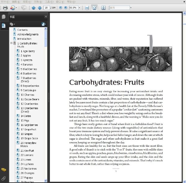Screen dimensions: 186x183
Task: Select the Contents bookmark
Action: (x=22, y=30)
